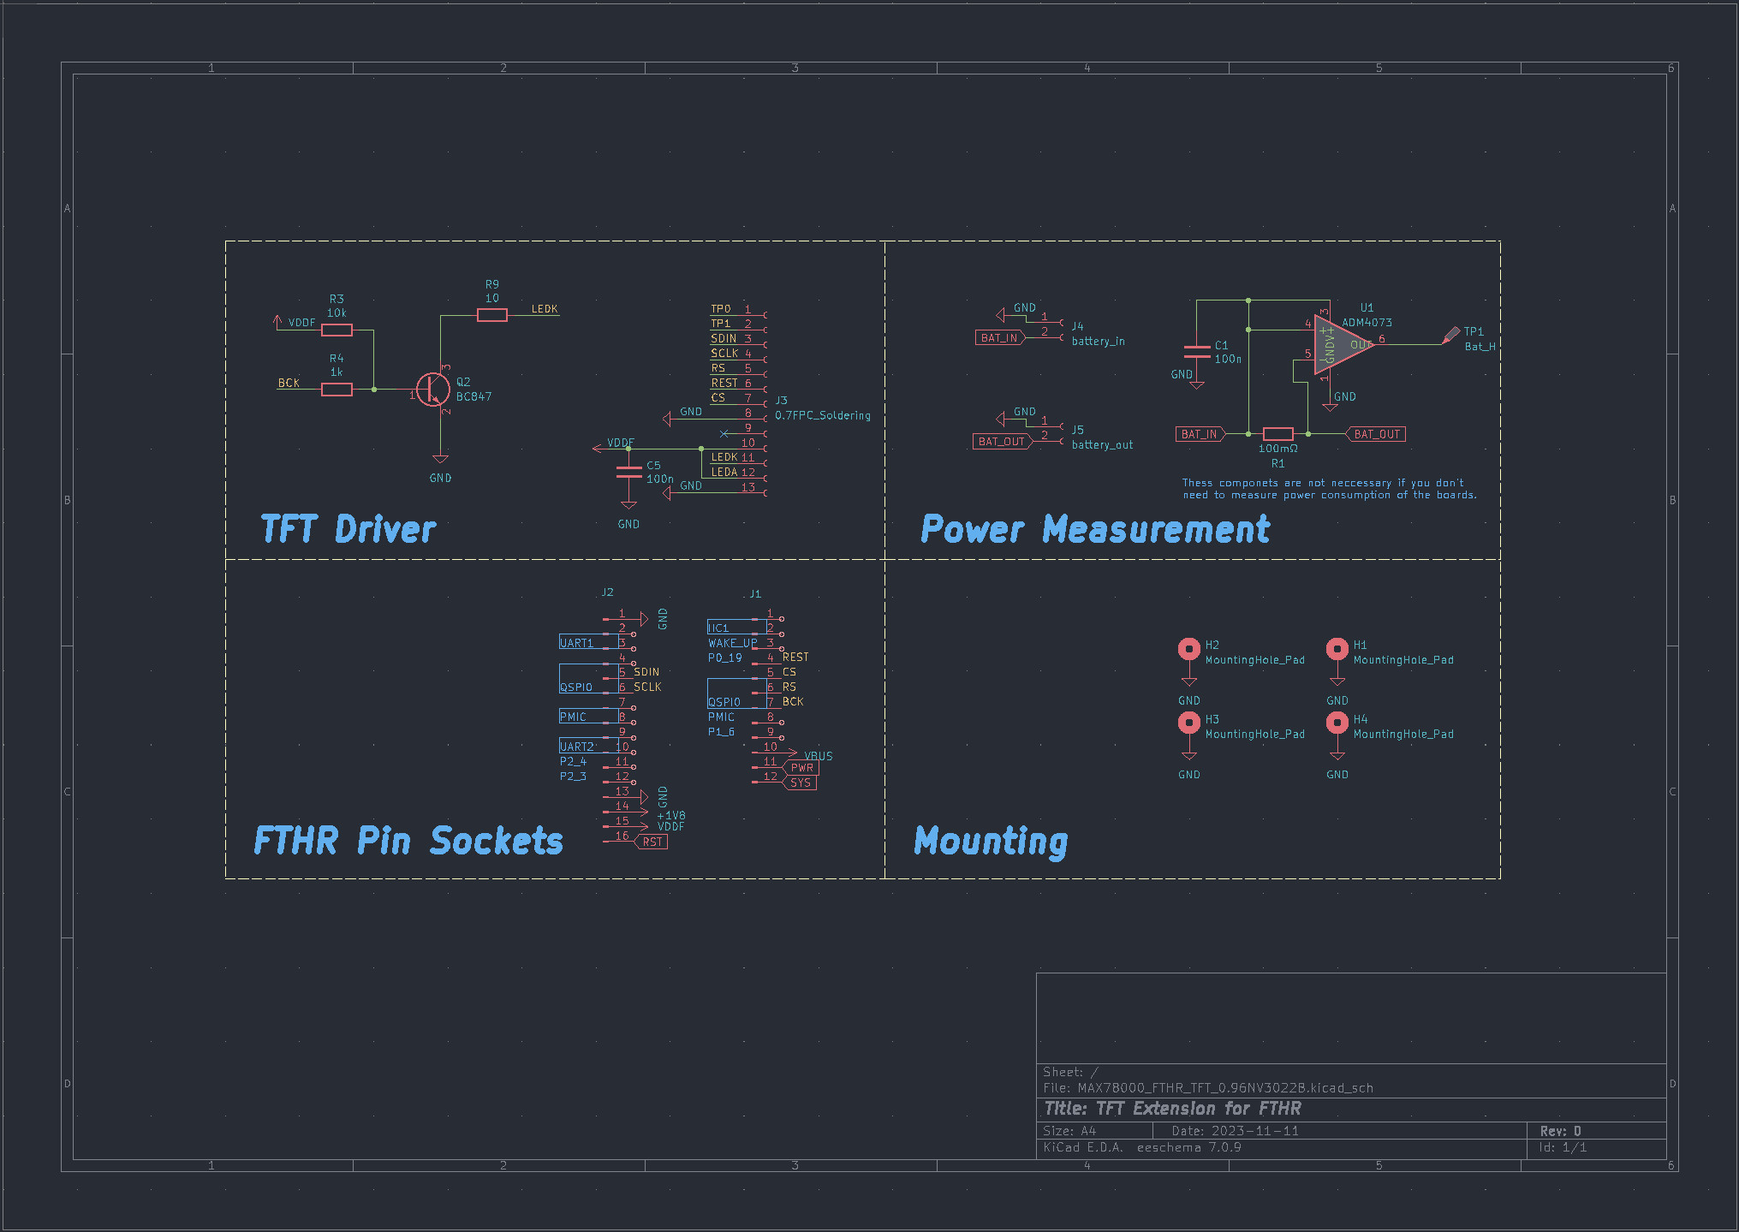Select the SCLK label on J3 pin 4
The width and height of the screenshot is (1739, 1232).
pyautogui.click(x=724, y=354)
